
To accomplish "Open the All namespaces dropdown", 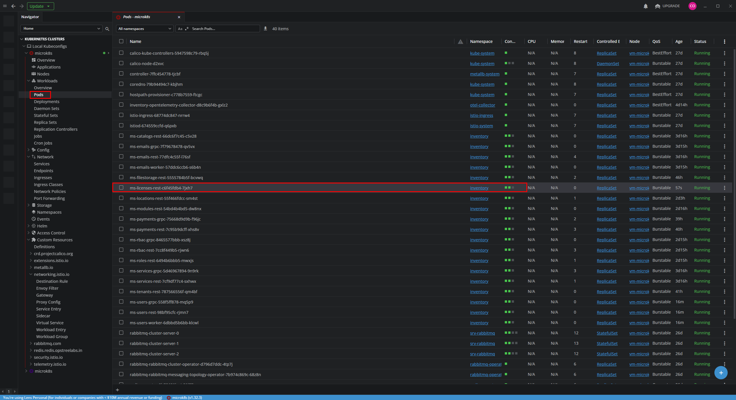I will click(x=145, y=29).
